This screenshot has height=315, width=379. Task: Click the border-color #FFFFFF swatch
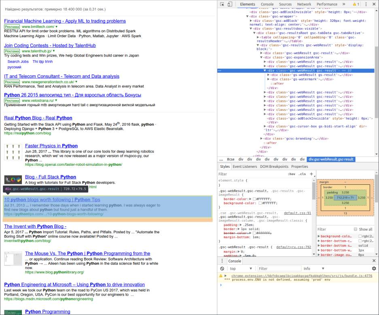(254, 199)
